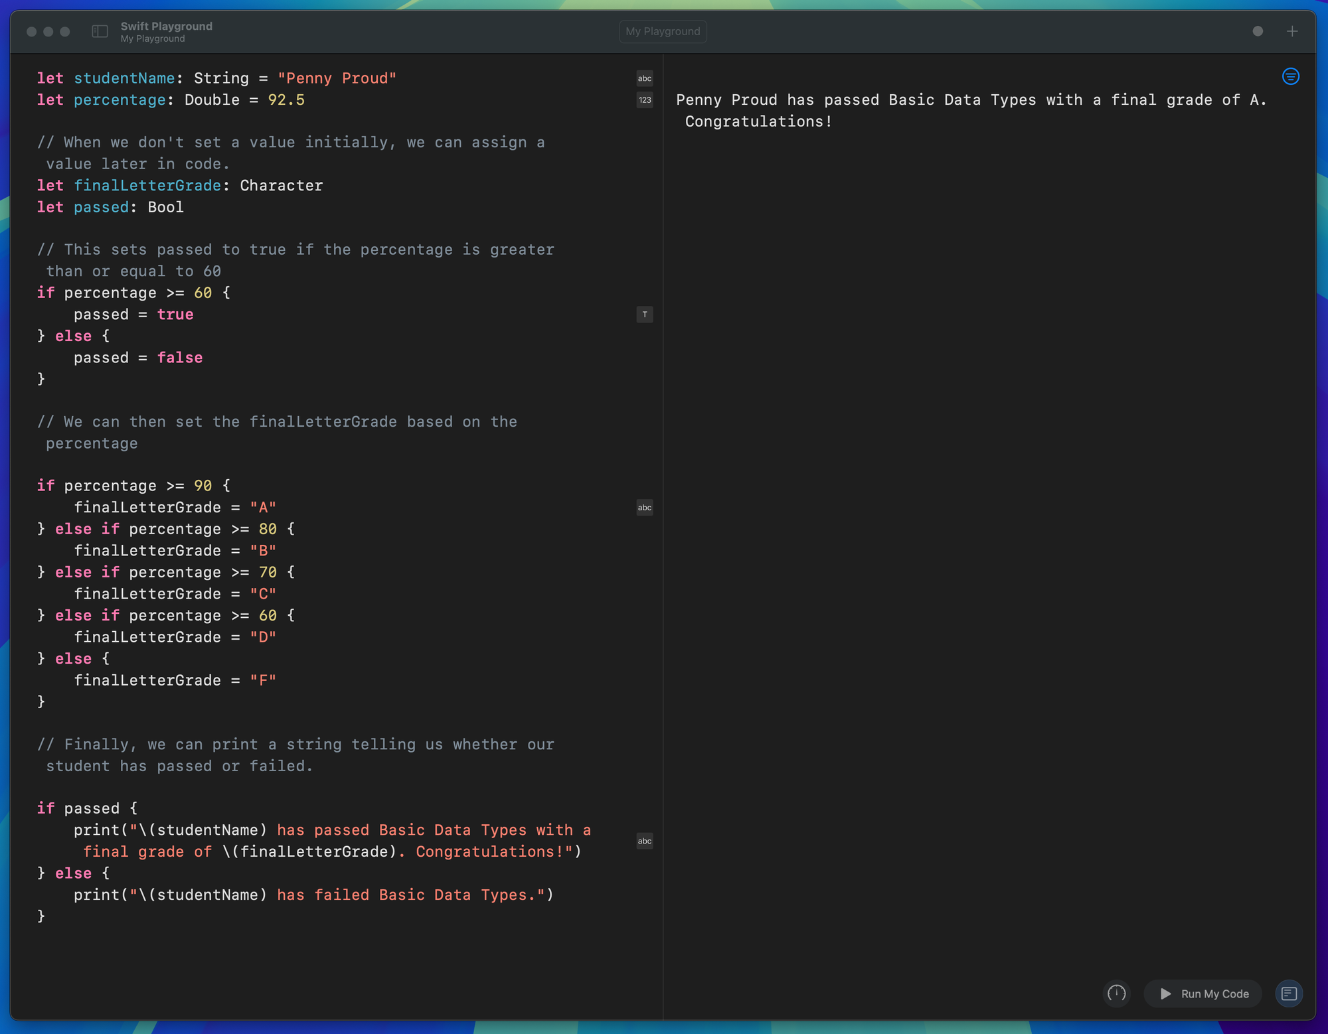
Task: Click the 123 result badge for percentage
Action: point(644,100)
